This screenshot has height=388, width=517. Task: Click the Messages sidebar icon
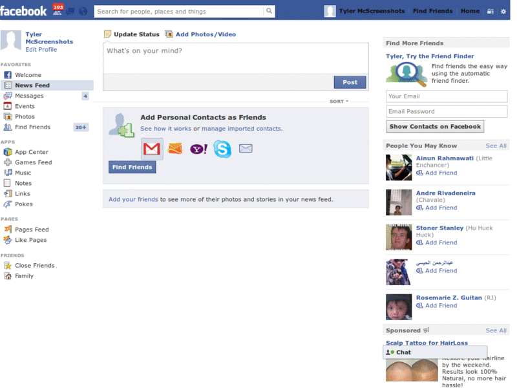click(8, 96)
